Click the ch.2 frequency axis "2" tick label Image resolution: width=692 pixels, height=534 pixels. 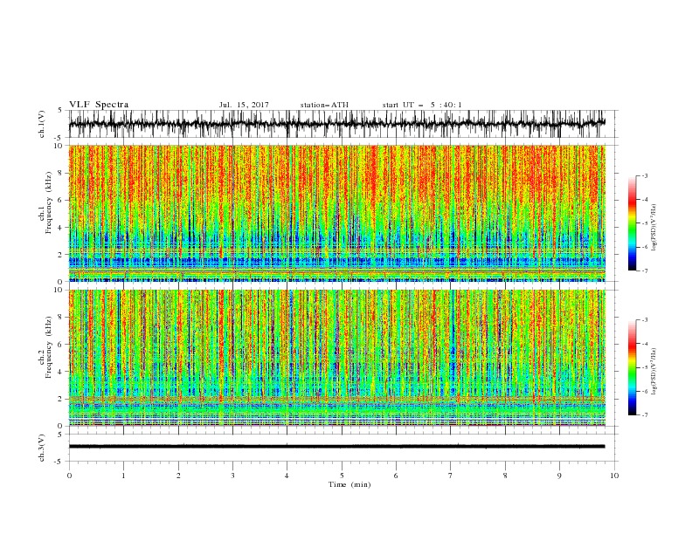[x=60, y=399]
